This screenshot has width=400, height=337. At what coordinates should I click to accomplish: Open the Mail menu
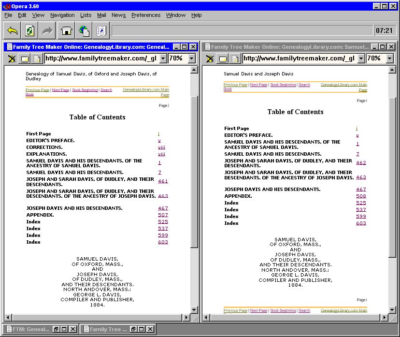101,15
